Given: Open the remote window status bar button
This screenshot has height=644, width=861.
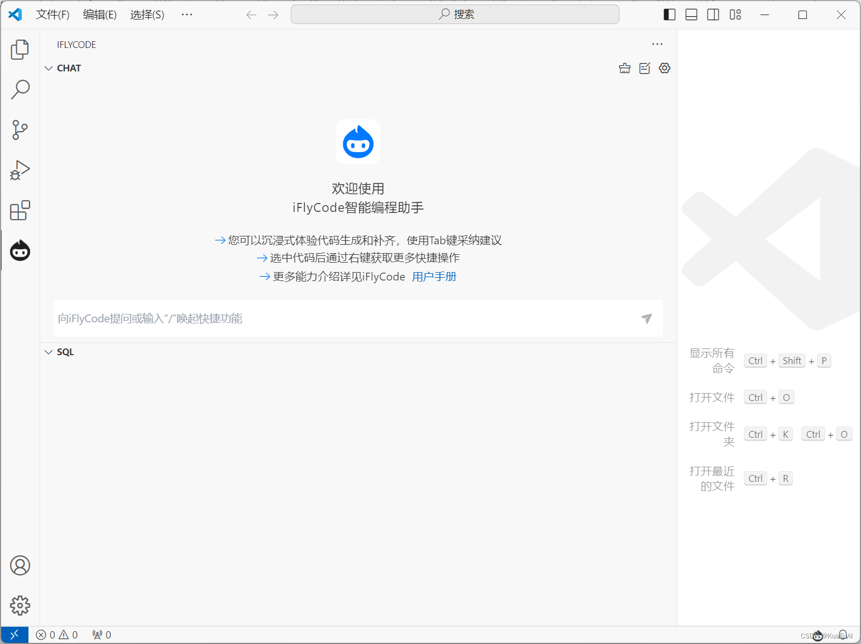Looking at the screenshot, I should pyautogui.click(x=15, y=635).
